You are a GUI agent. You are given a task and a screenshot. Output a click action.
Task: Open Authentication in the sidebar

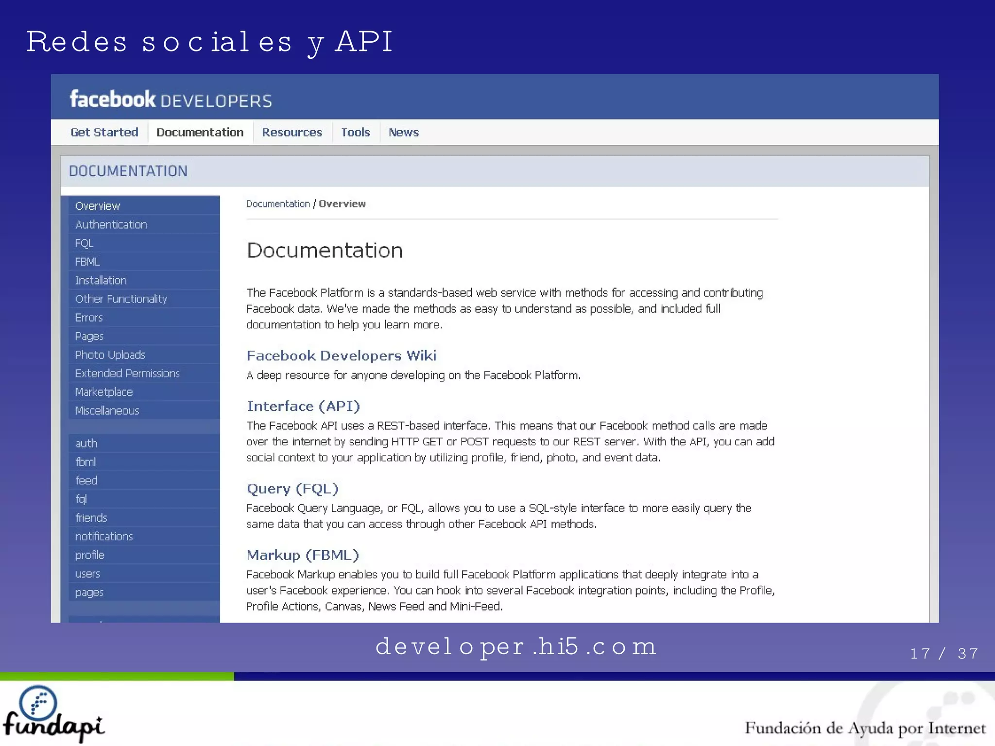click(x=144, y=224)
